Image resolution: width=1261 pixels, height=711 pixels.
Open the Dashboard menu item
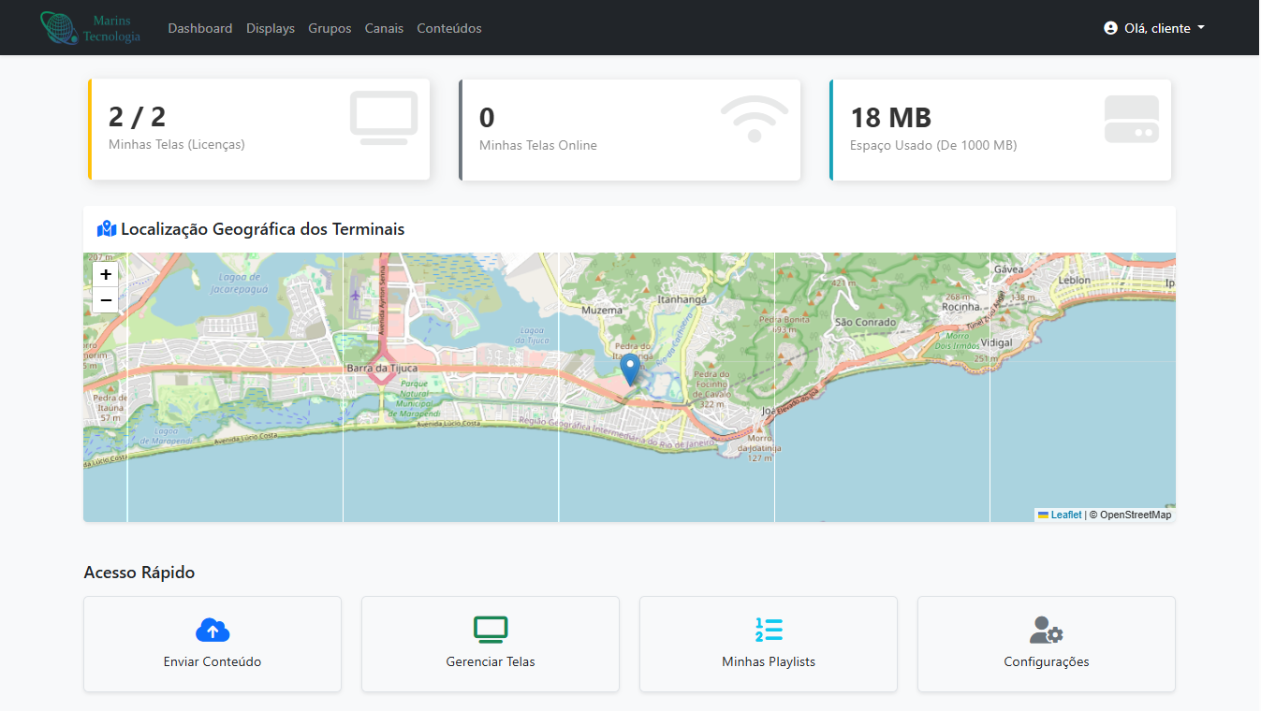click(x=199, y=28)
